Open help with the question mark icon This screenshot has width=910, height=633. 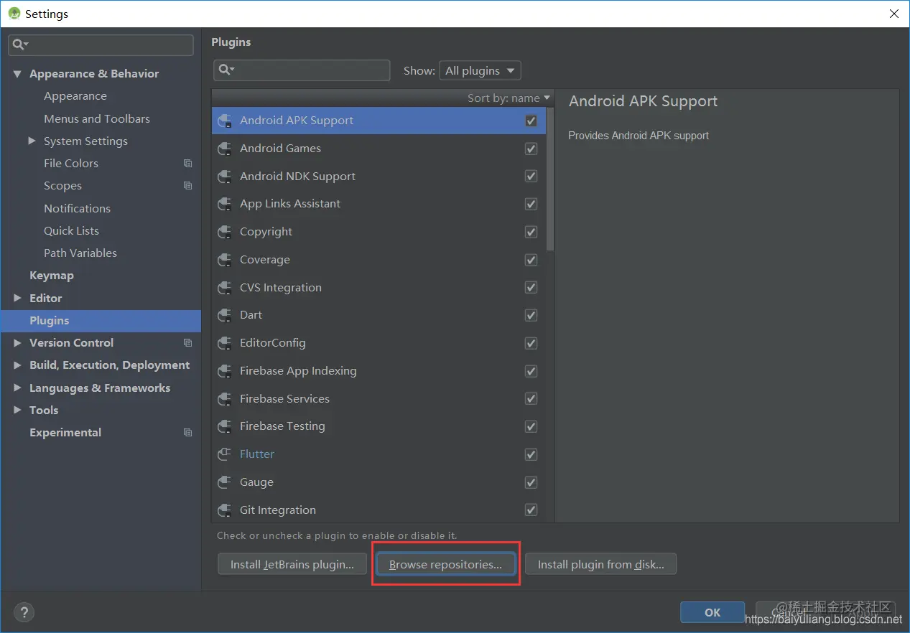[24, 612]
